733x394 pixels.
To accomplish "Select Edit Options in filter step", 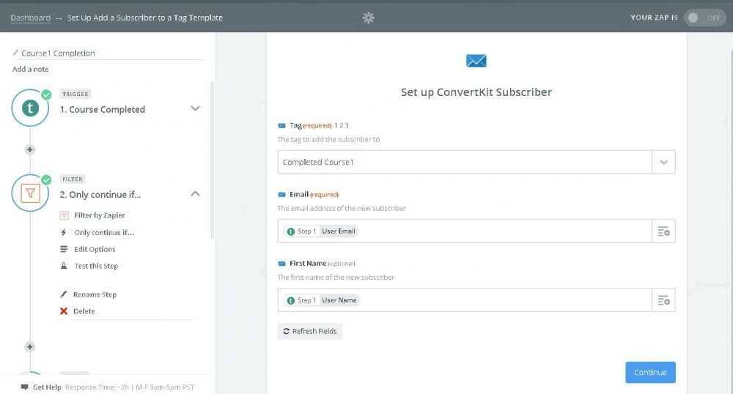I will (95, 249).
